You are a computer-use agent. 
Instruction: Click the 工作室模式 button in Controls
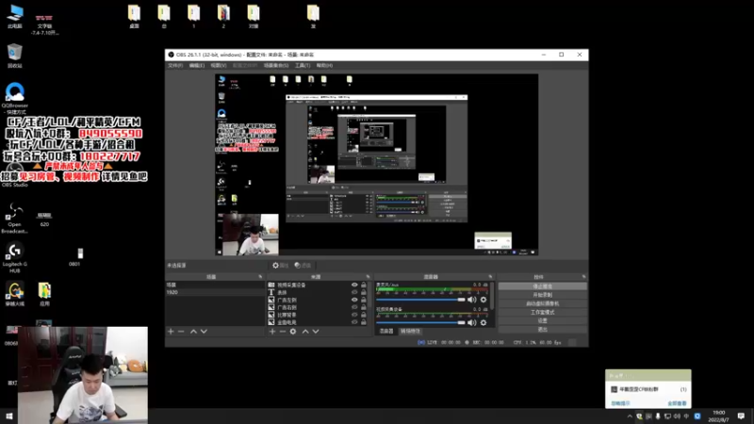[543, 312]
